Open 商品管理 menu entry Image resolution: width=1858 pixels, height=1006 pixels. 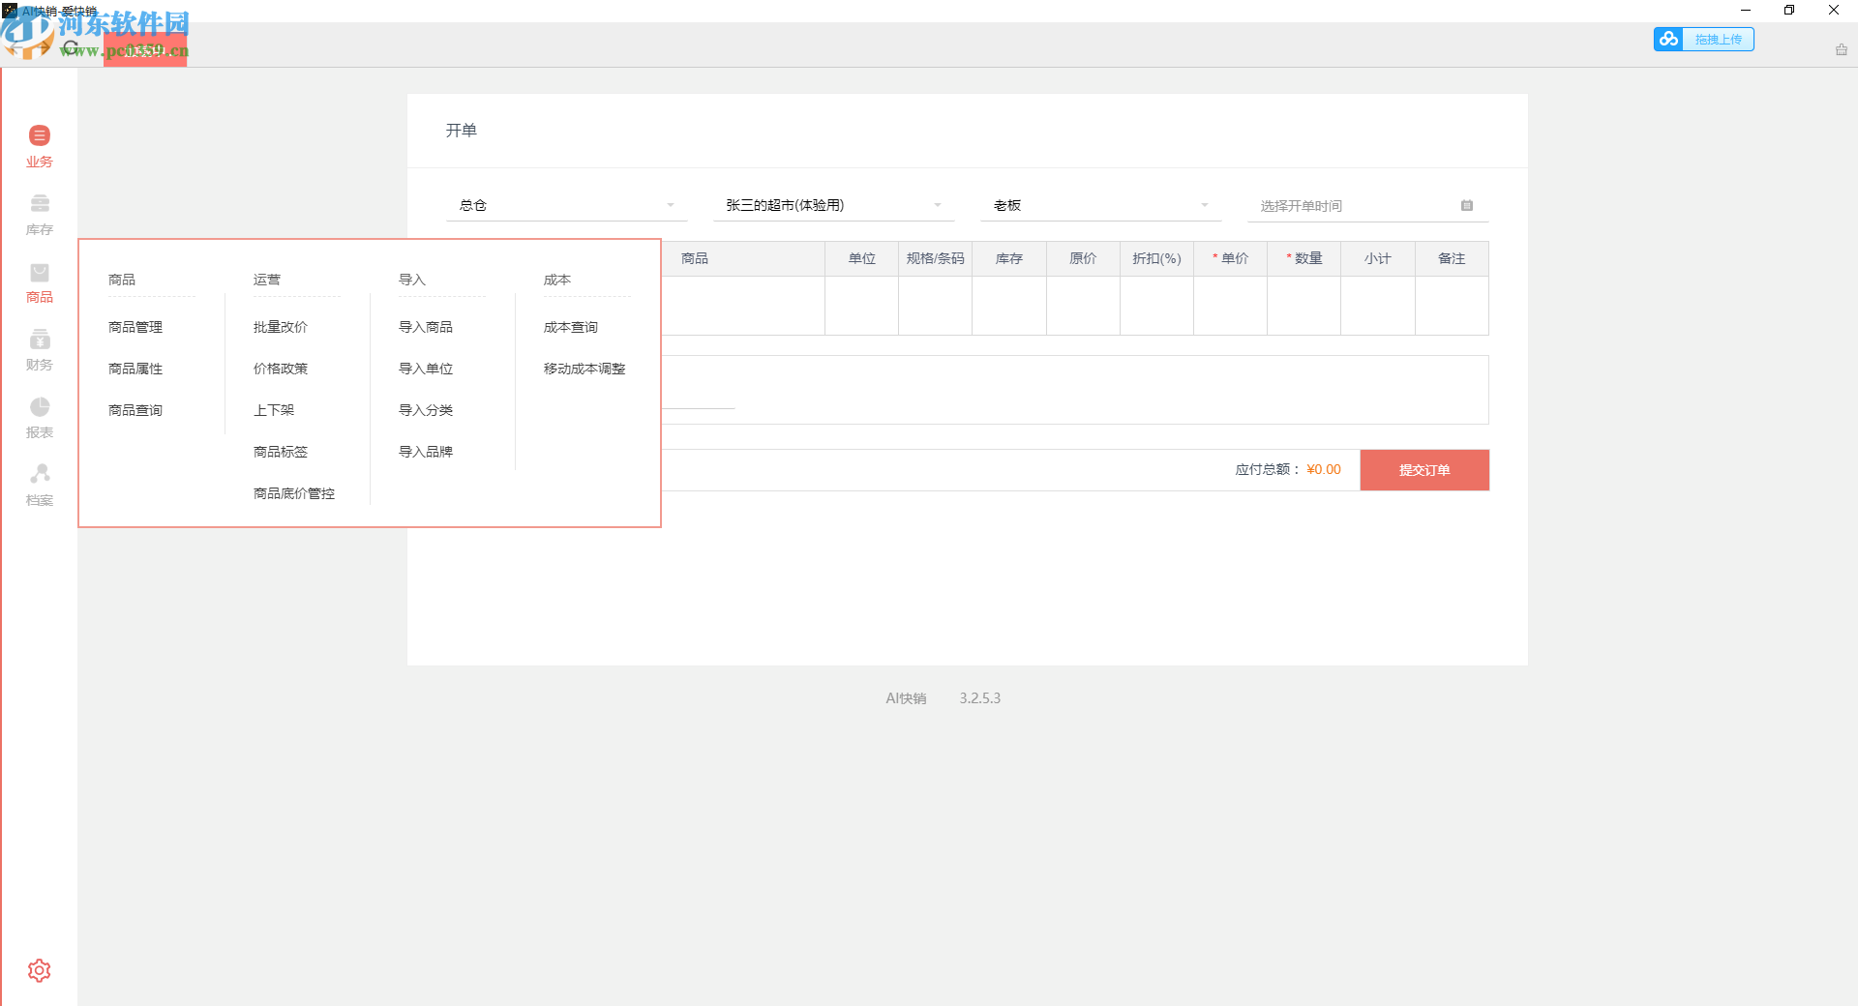135,327
